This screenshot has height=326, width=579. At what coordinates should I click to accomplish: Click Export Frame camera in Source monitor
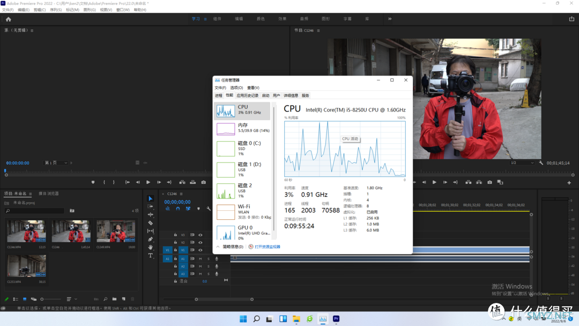click(x=204, y=182)
